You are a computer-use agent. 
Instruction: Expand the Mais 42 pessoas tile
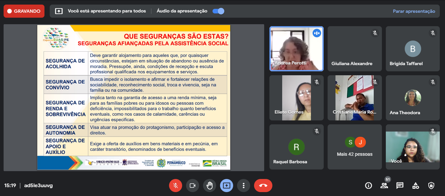click(355, 147)
